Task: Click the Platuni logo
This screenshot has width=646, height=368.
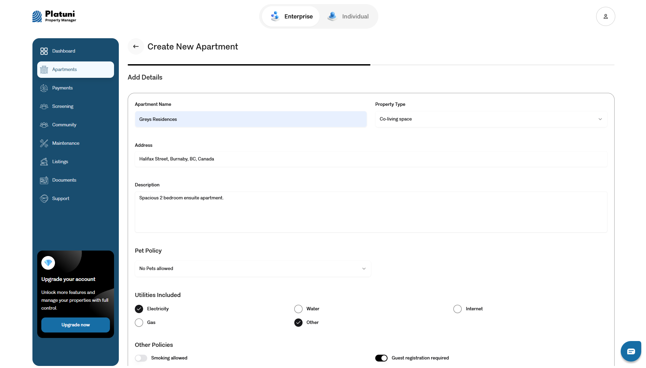Action: point(54,16)
